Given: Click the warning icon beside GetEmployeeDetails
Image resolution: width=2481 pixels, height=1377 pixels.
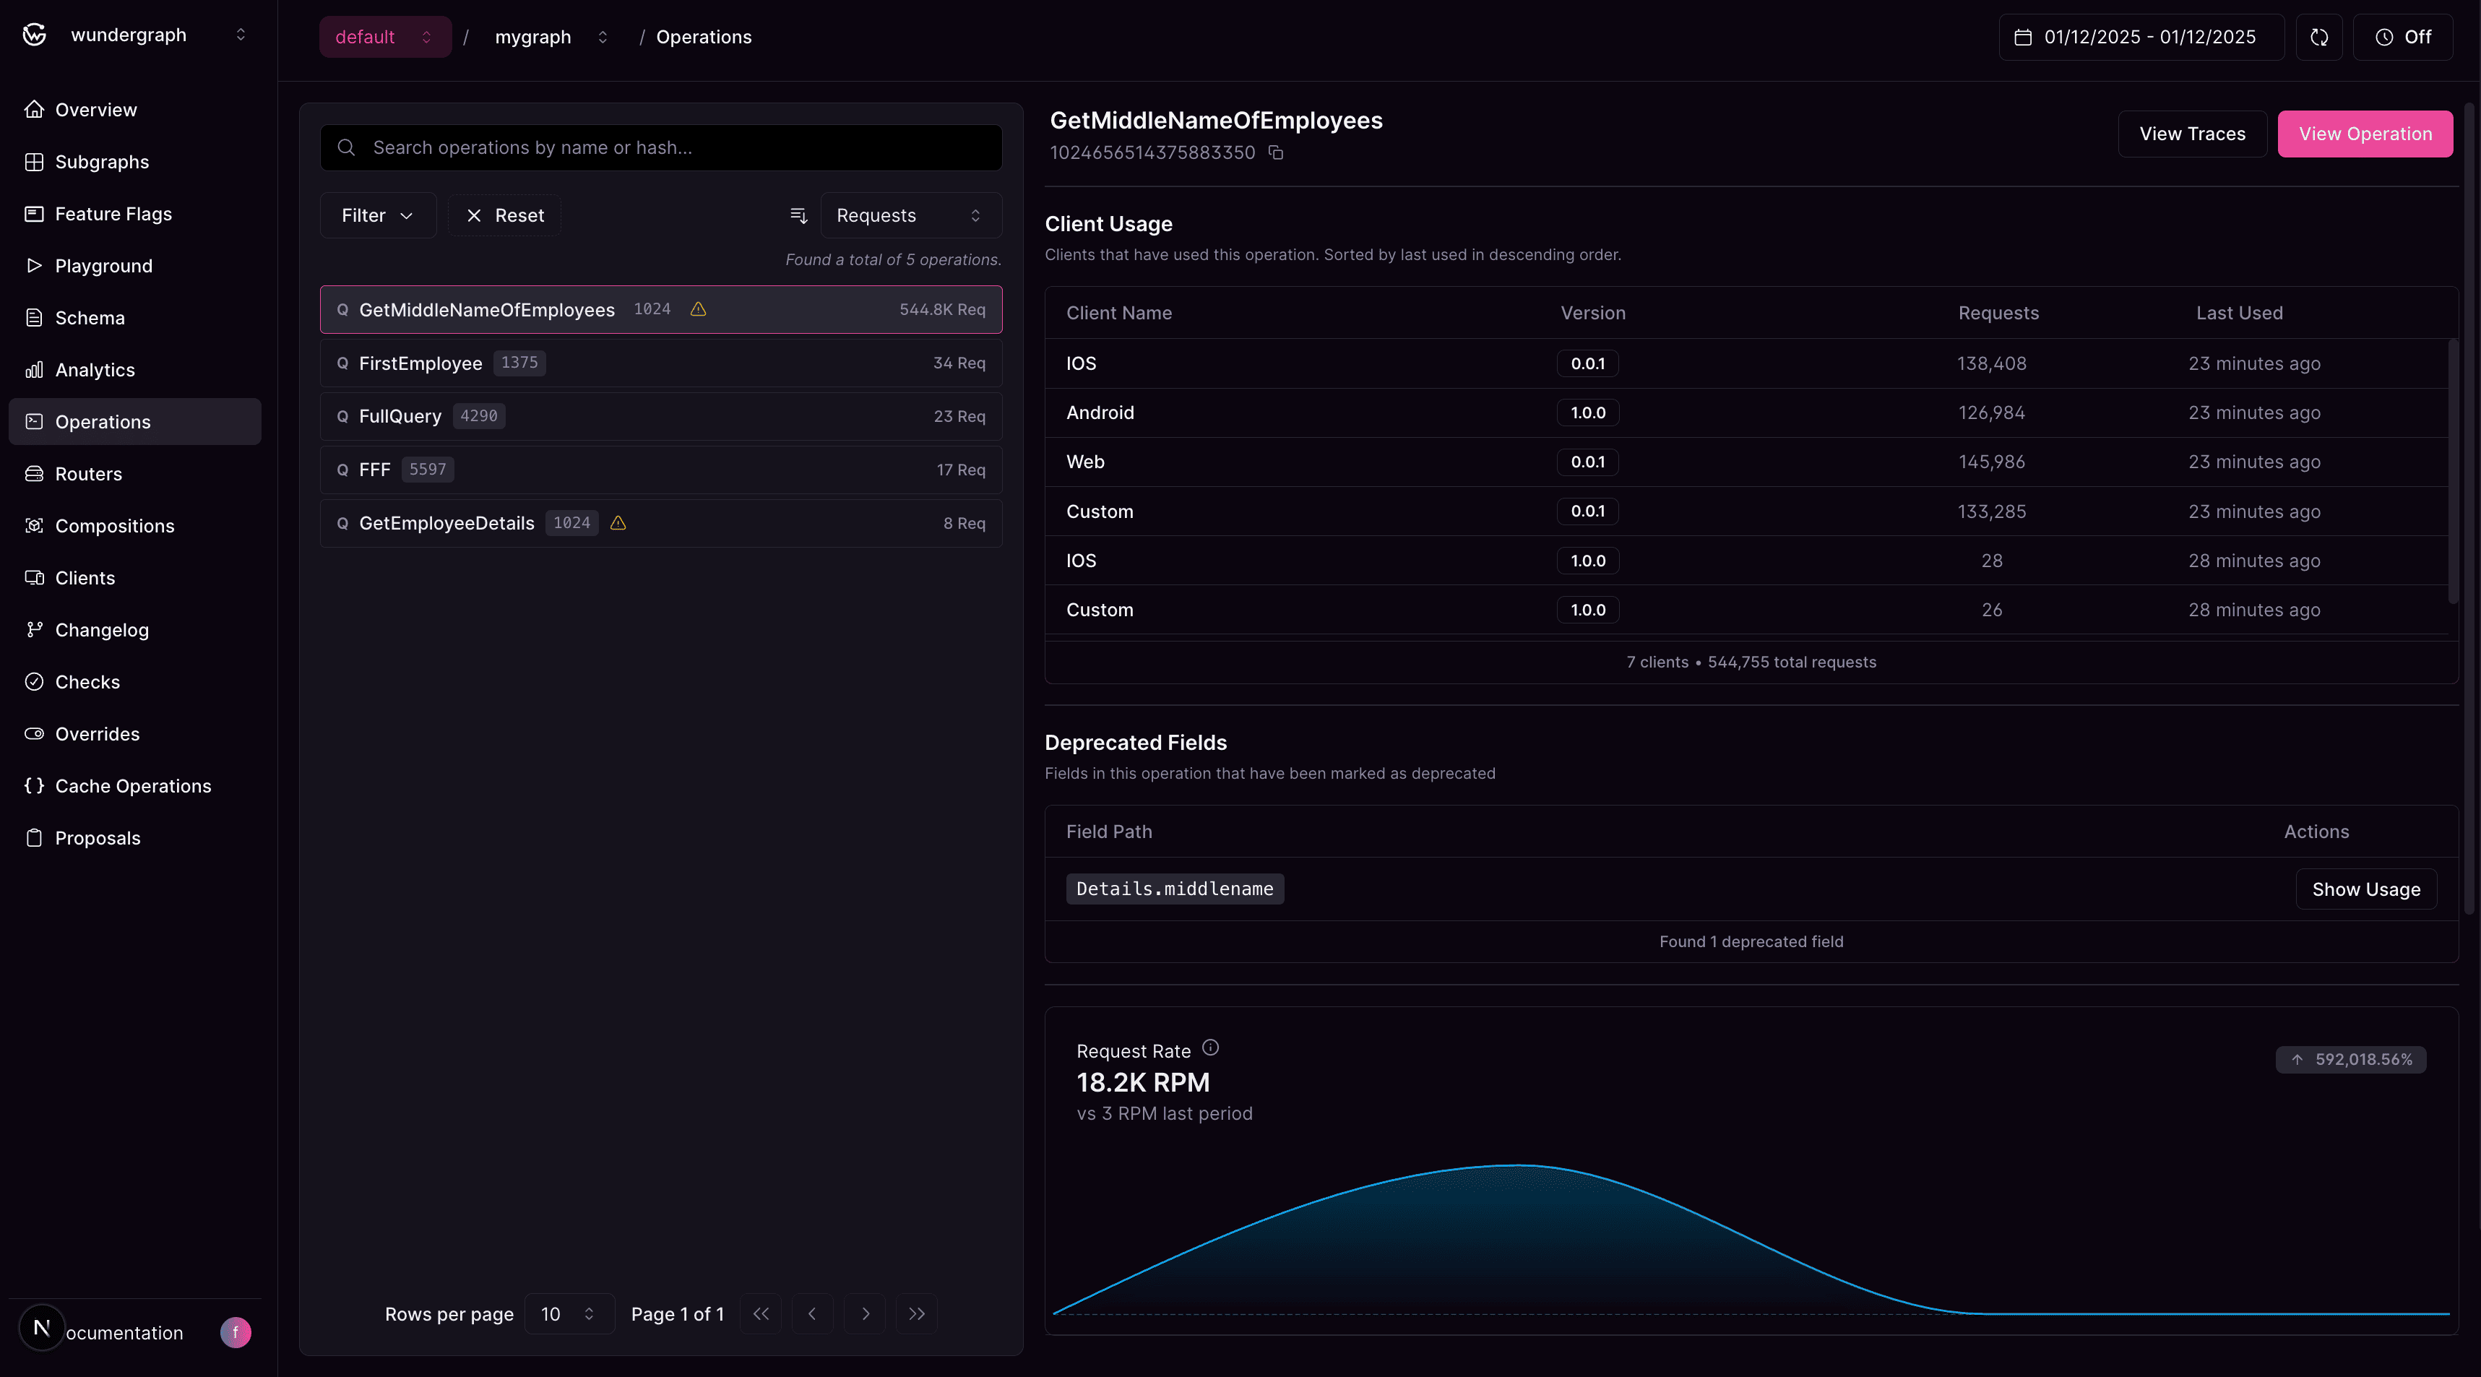Looking at the screenshot, I should [x=618, y=523].
